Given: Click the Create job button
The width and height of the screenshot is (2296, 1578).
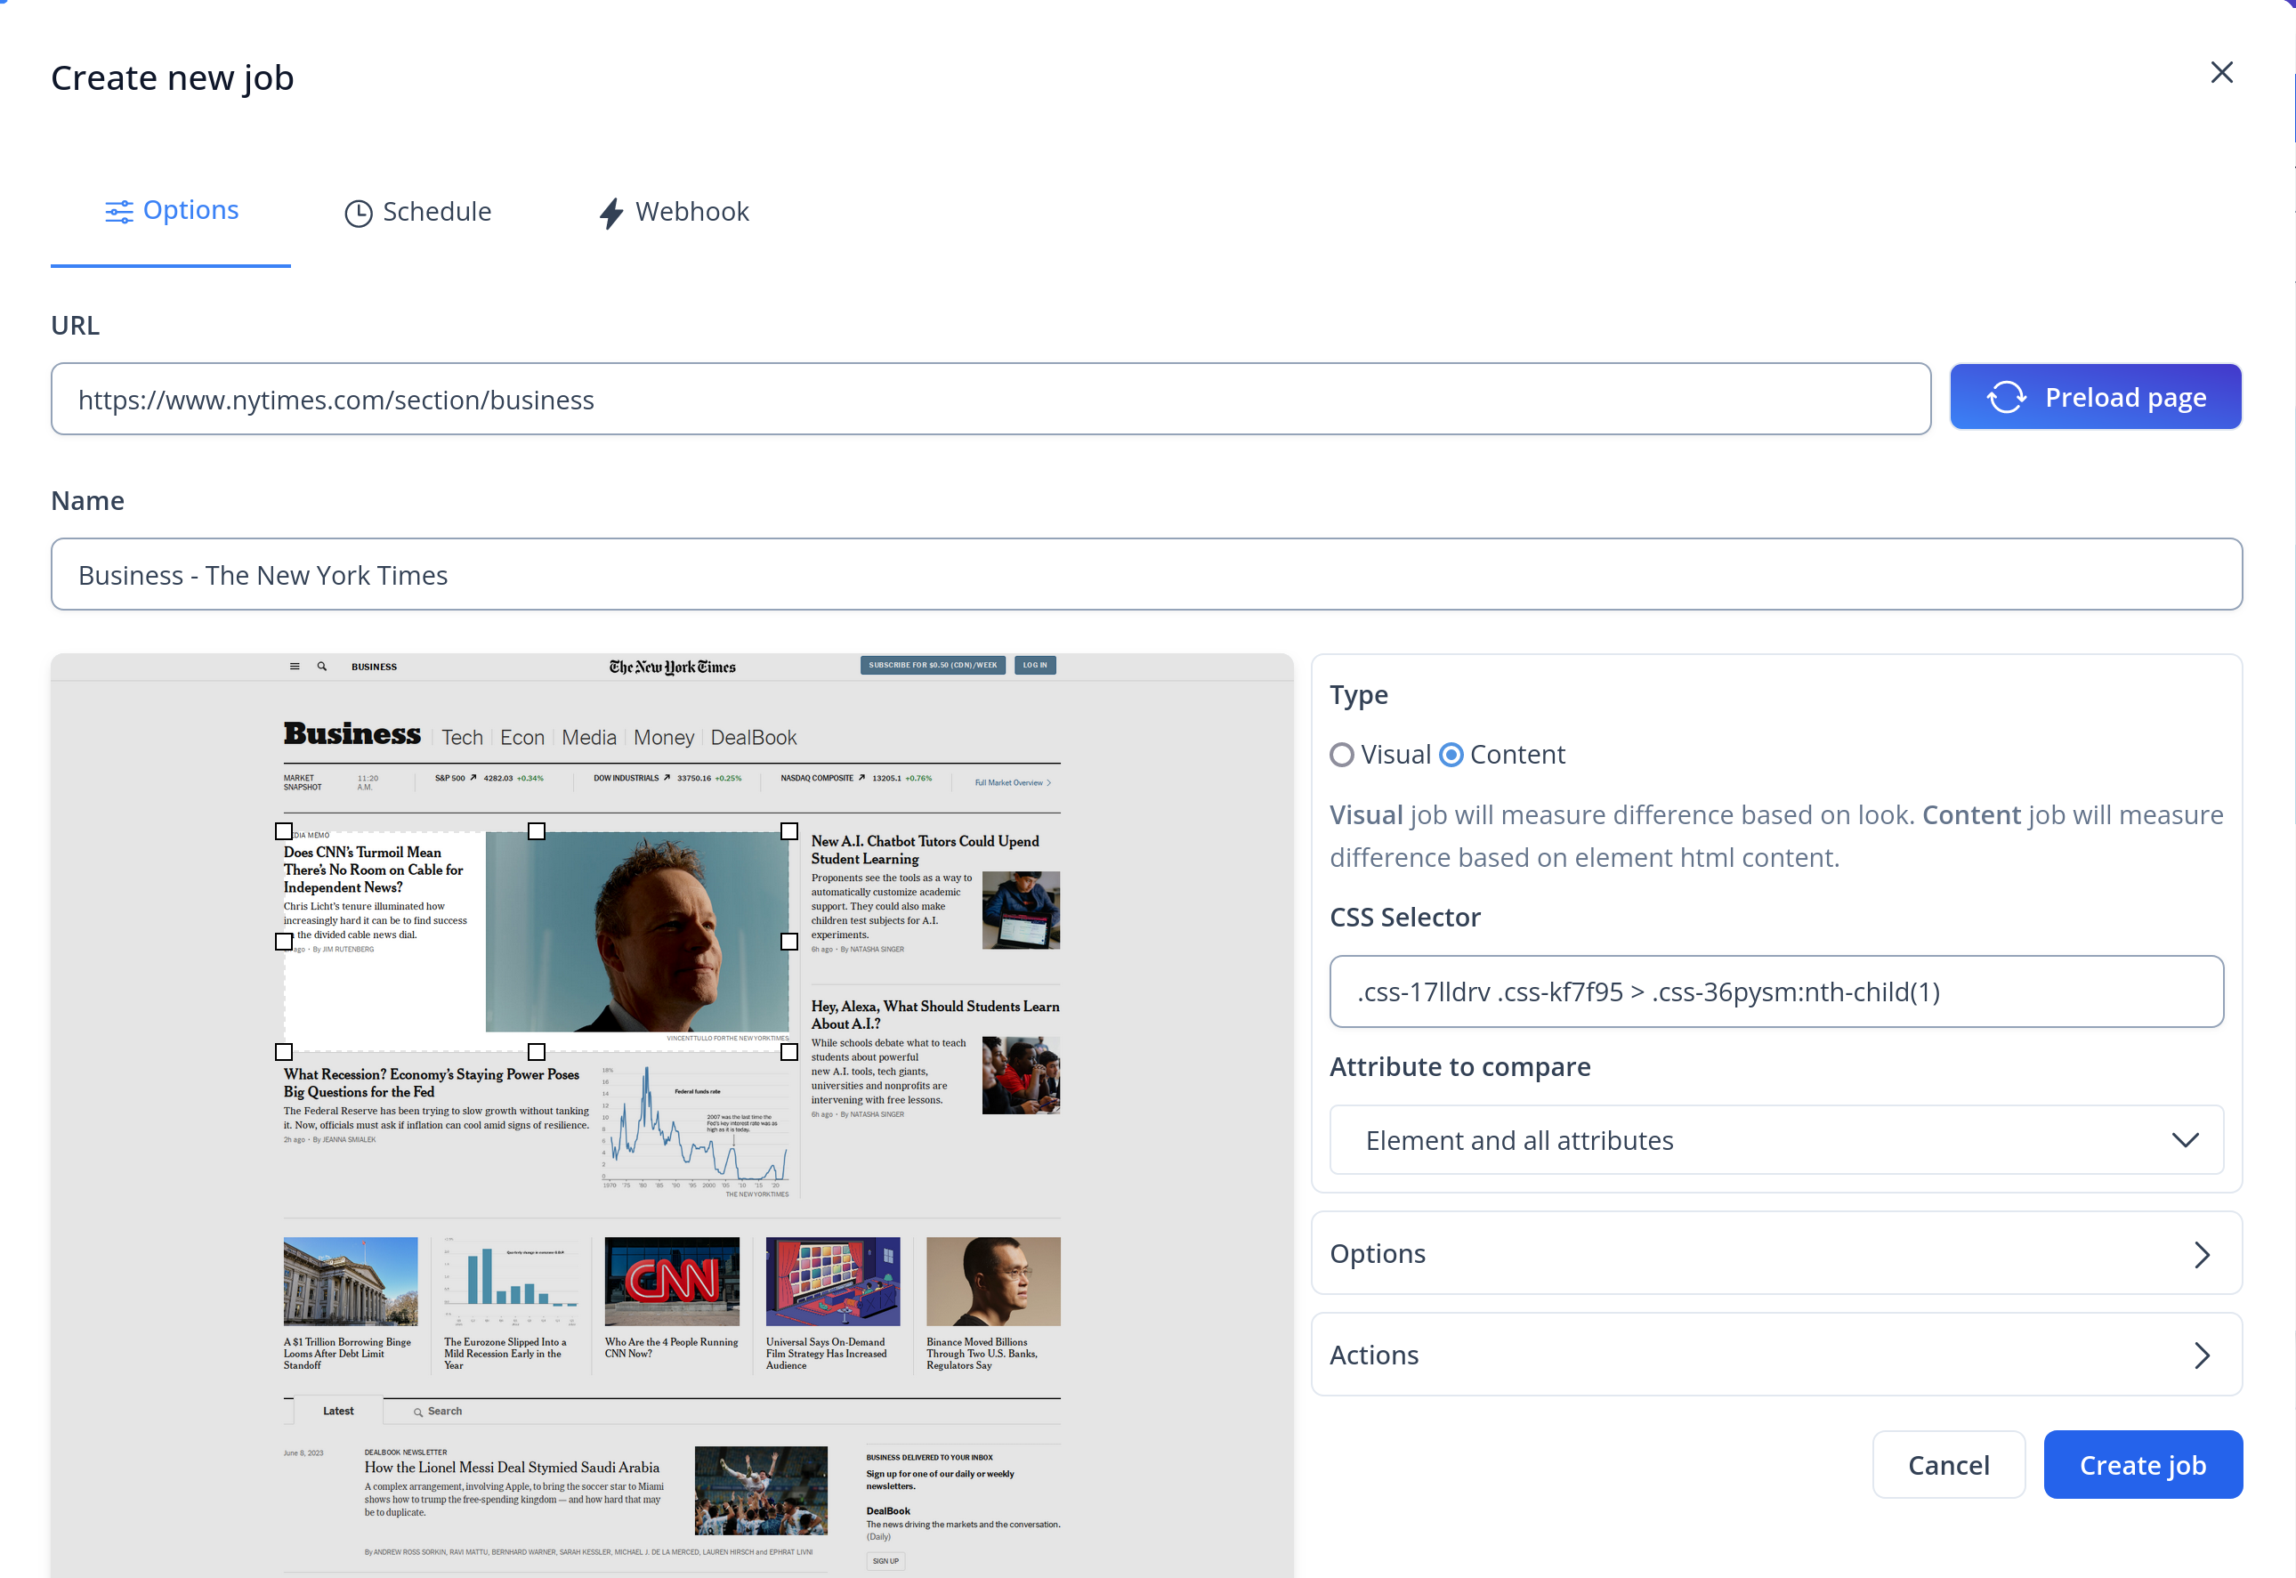Looking at the screenshot, I should point(2142,1464).
